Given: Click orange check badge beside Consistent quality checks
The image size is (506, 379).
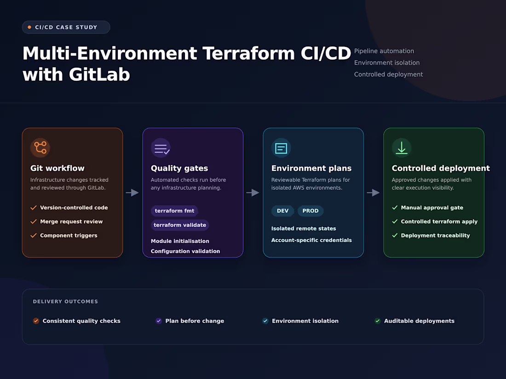Looking at the screenshot, I should click(36, 321).
